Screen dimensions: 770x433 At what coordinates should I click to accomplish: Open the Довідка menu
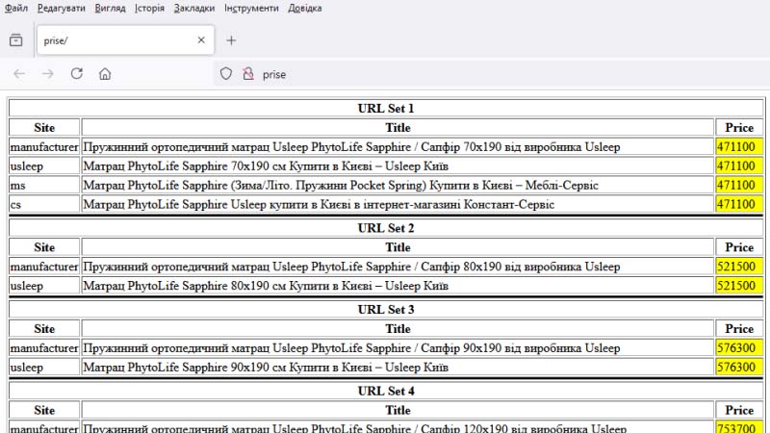[x=305, y=9]
